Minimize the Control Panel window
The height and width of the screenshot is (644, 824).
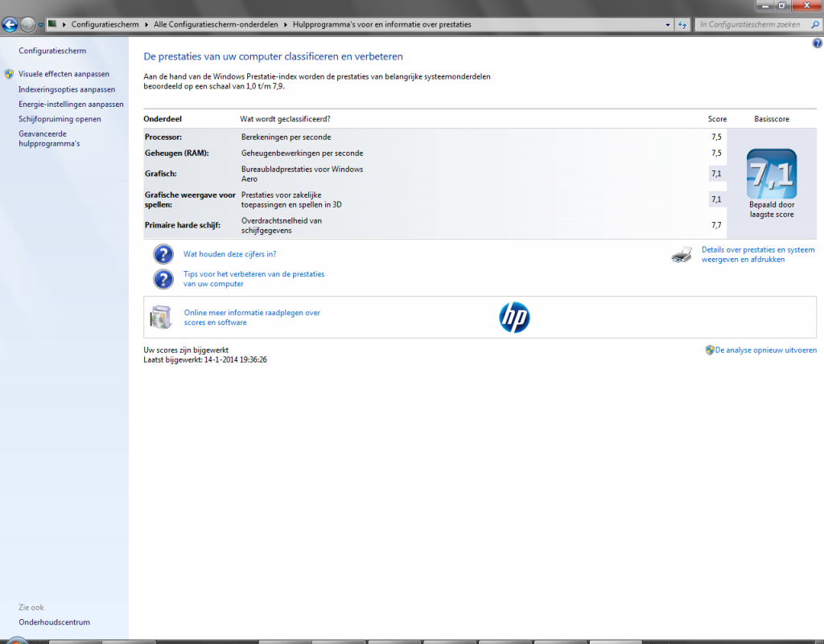[765, 6]
